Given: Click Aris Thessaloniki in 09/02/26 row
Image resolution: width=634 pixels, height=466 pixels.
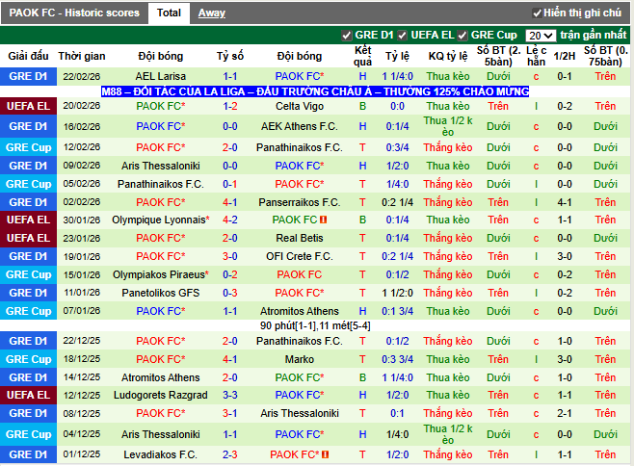Looking at the screenshot, I should pos(161,166).
